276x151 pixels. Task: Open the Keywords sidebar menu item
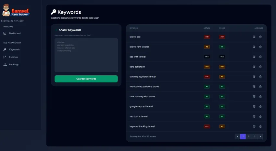(14, 49)
